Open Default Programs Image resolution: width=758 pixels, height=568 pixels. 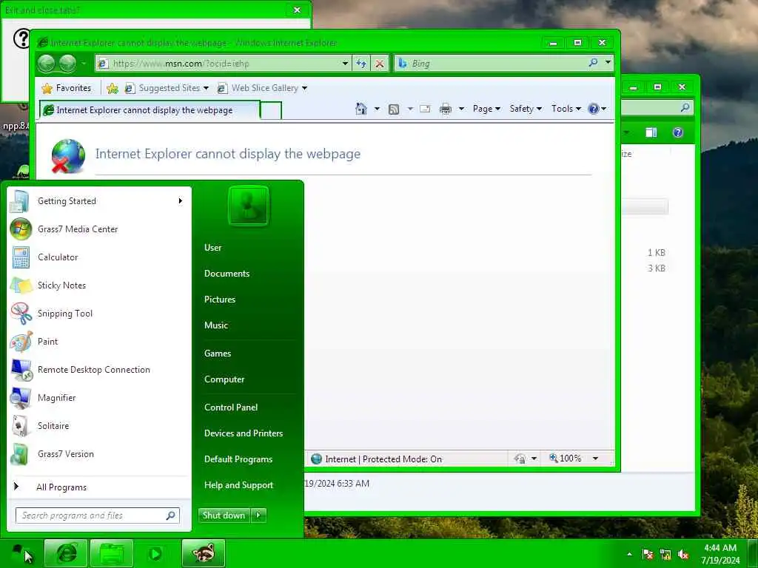click(238, 459)
